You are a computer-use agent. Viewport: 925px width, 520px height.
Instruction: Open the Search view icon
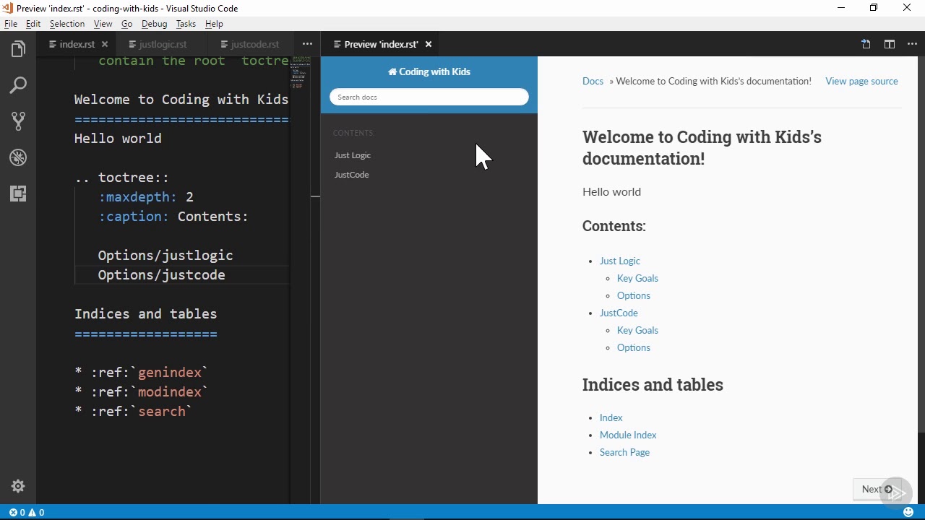point(18,85)
